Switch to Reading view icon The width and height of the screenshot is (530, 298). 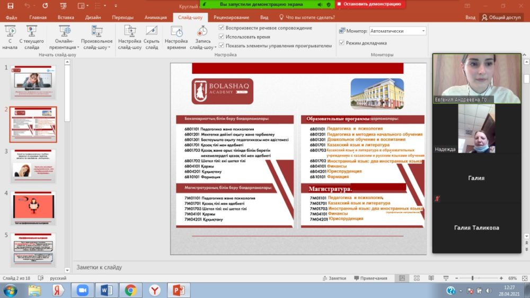click(x=431, y=278)
